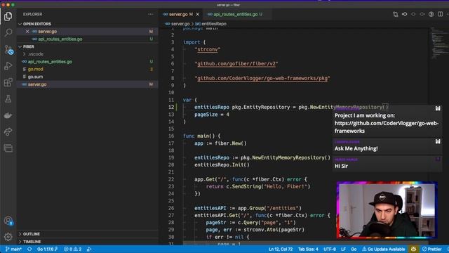This screenshot has width=449, height=253.
Task: Click Go Update Available notice
Action: coord(384,249)
